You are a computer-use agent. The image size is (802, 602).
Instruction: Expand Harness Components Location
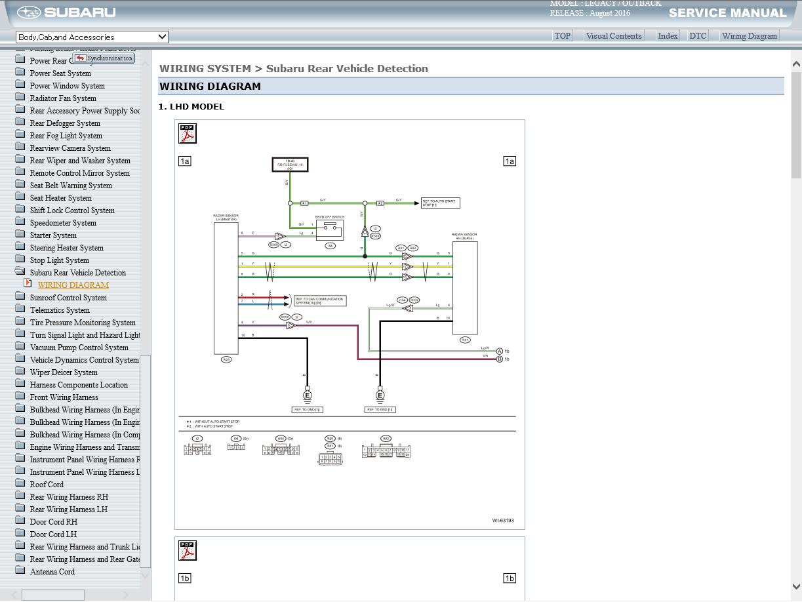(79, 385)
